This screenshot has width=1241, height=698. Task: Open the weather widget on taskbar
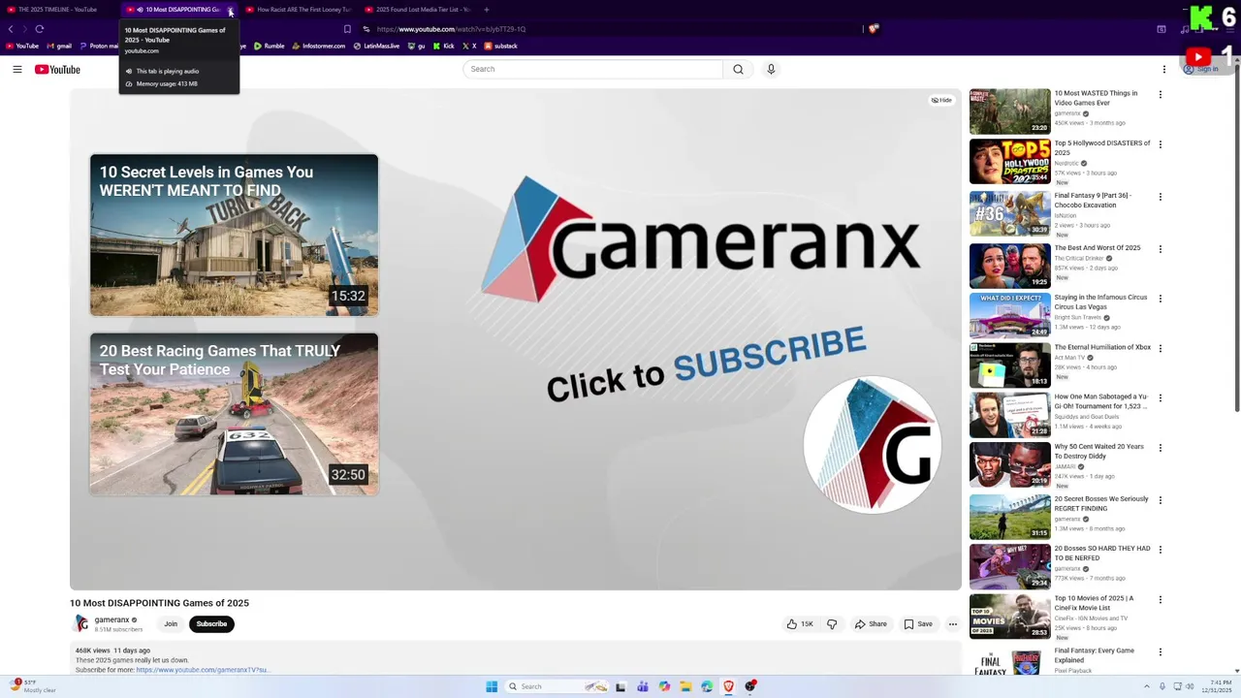[31, 686]
